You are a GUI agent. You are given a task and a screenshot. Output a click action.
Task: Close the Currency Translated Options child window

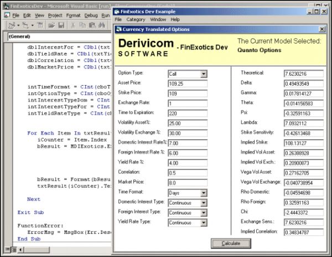pyautogui.click(x=322, y=29)
